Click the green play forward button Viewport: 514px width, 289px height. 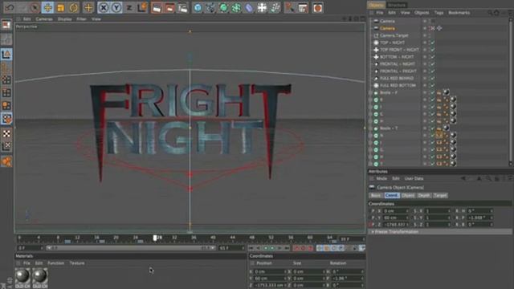(272, 248)
